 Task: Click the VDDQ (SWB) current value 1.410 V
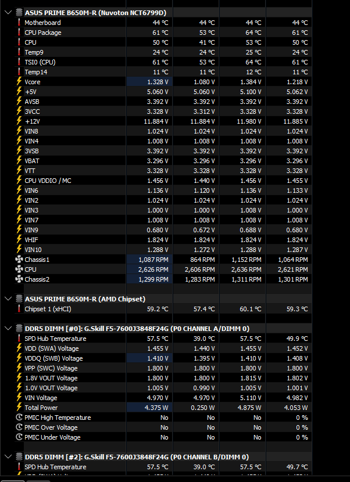tap(158, 358)
